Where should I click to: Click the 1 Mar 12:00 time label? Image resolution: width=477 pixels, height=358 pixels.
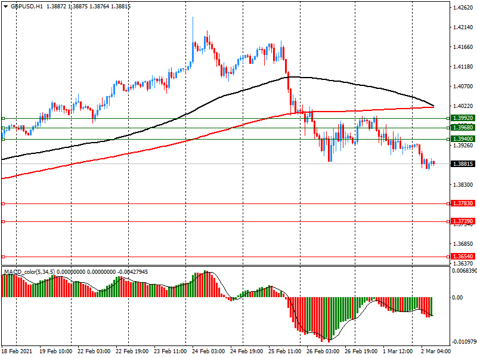[x=398, y=351]
